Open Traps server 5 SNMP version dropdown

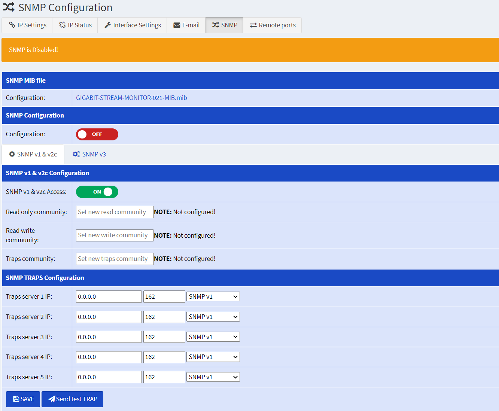(x=213, y=377)
